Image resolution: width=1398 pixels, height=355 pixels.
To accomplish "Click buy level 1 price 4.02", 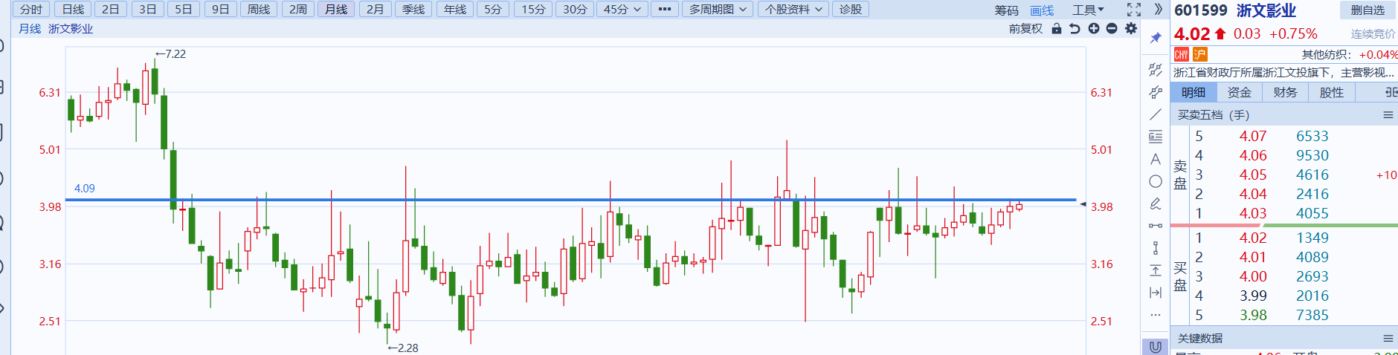I will 1253,238.
